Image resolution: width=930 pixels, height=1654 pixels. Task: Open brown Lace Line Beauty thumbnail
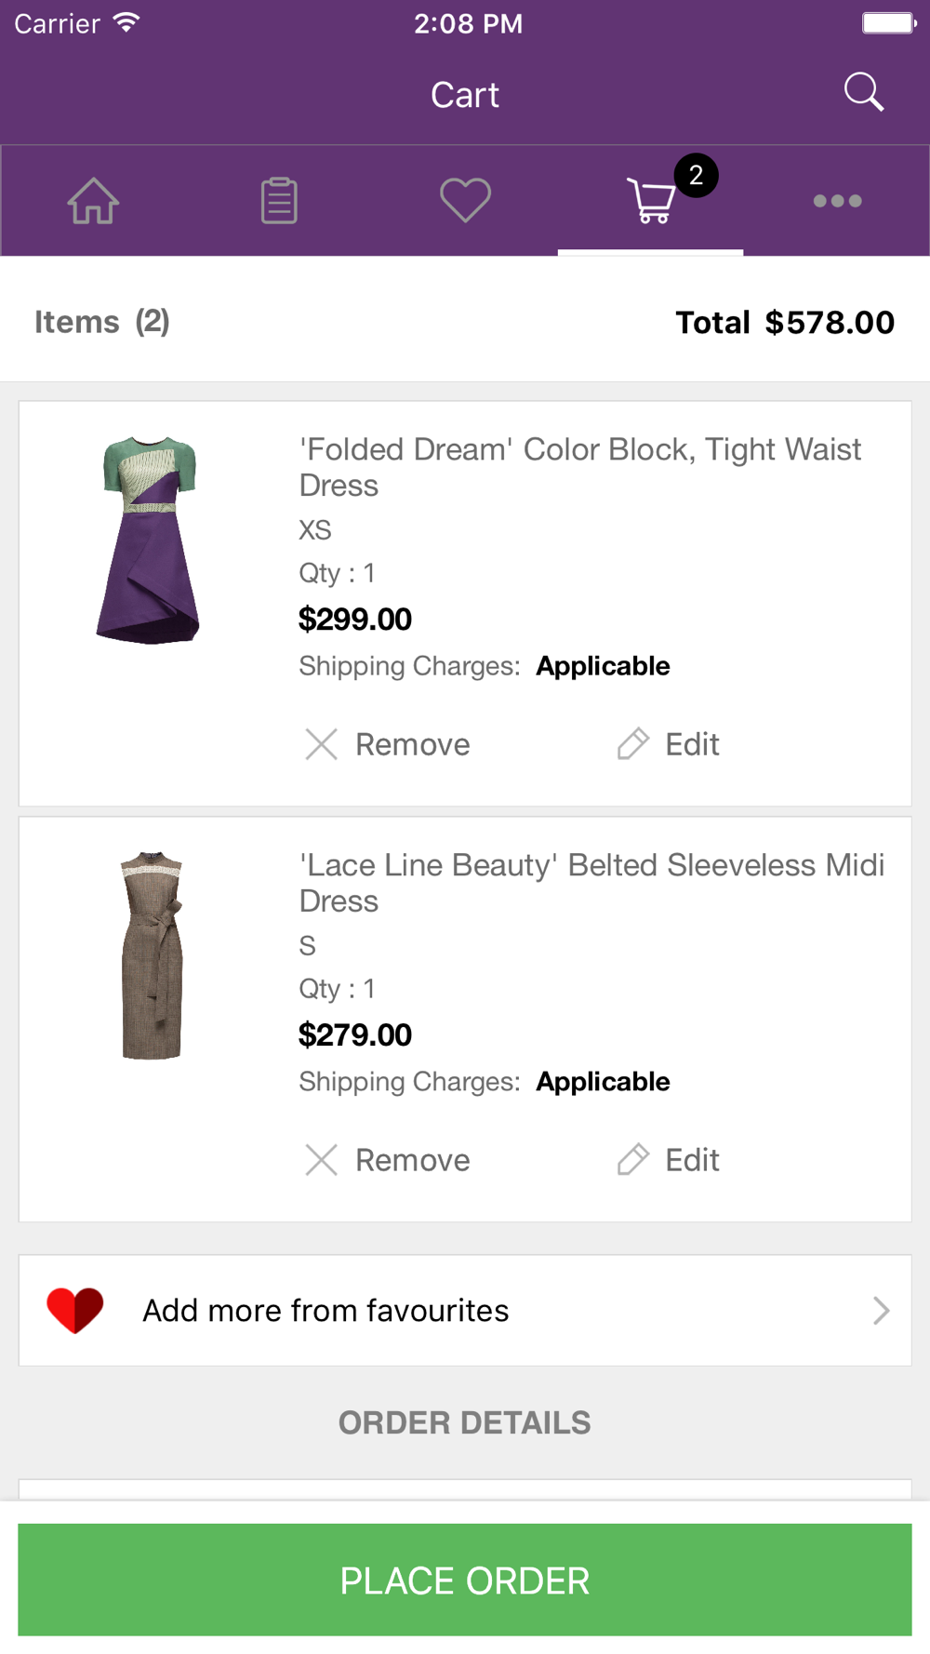[152, 955]
